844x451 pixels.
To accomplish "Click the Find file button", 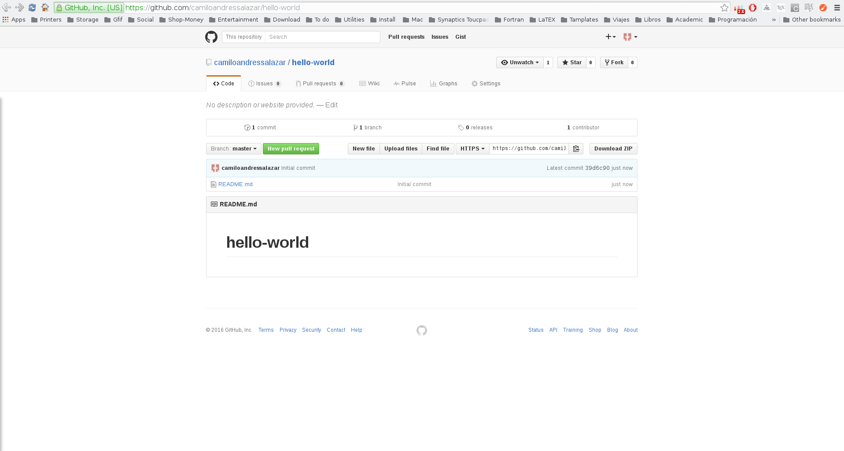I will [438, 149].
